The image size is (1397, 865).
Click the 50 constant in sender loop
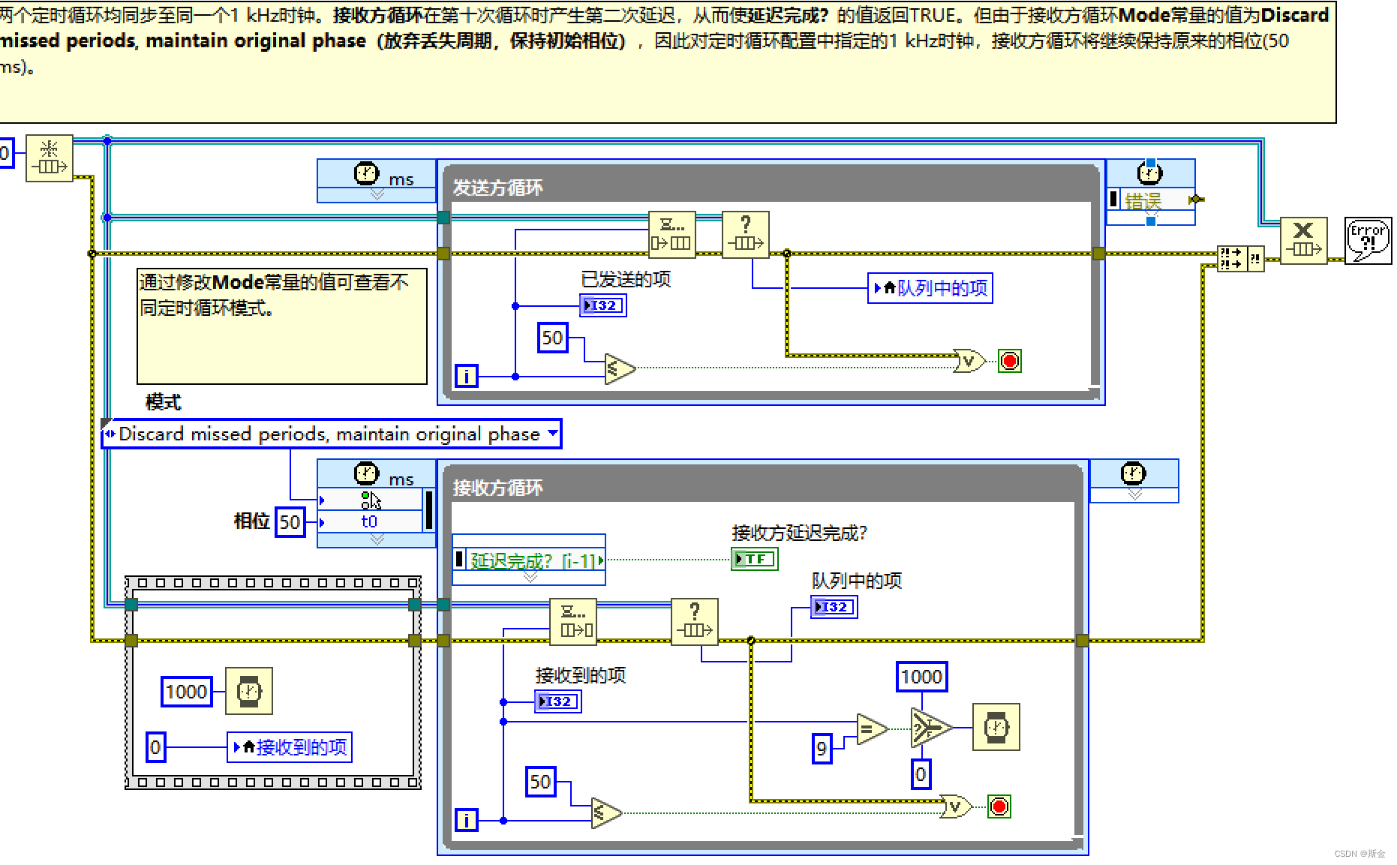pyautogui.click(x=553, y=338)
